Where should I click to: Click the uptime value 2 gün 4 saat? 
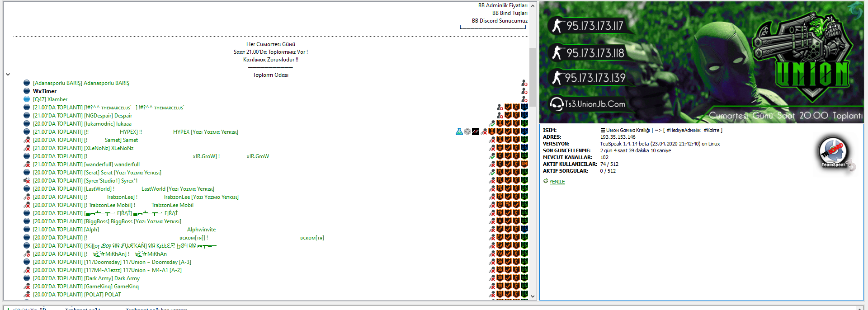point(635,150)
